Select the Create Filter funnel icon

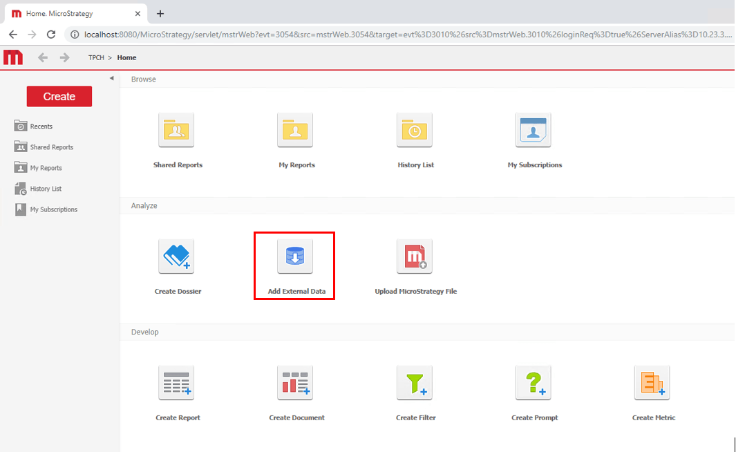coord(415,384)
